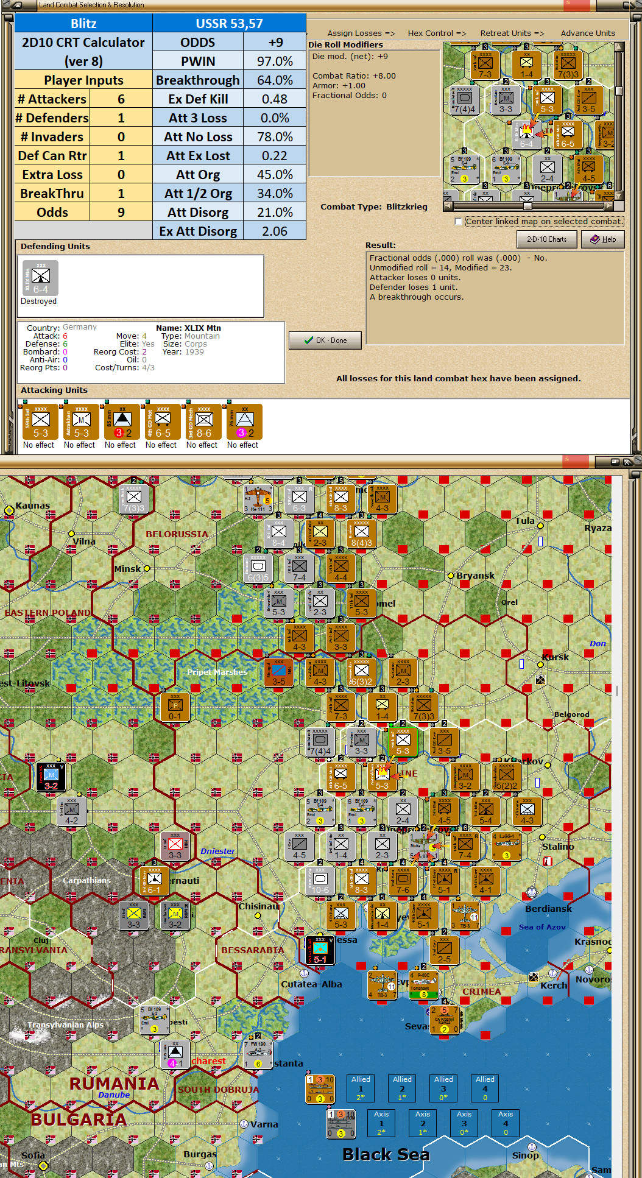
Task: Open the 2-D-10 Charts
Action: [547, 239]
